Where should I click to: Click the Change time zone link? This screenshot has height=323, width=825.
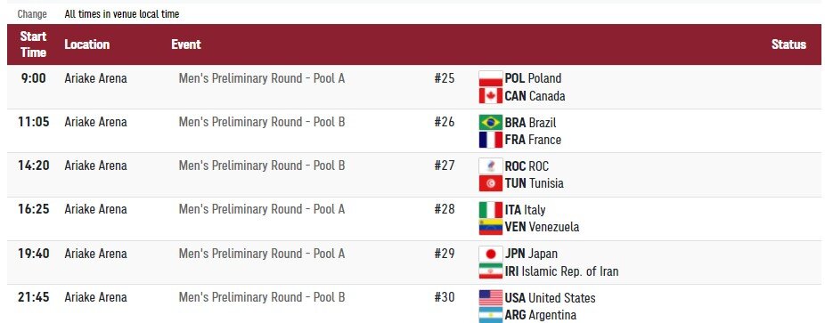click(32, 14)
